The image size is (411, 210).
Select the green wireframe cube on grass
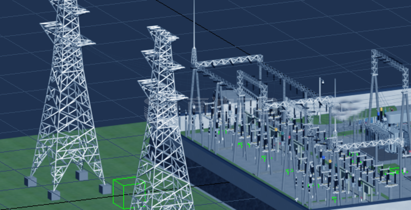point(129,194)
